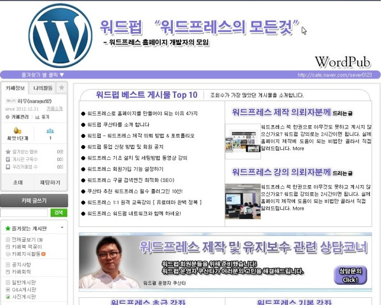Open the cafe.naver.com/sever0123 URL link

(335, 75)
